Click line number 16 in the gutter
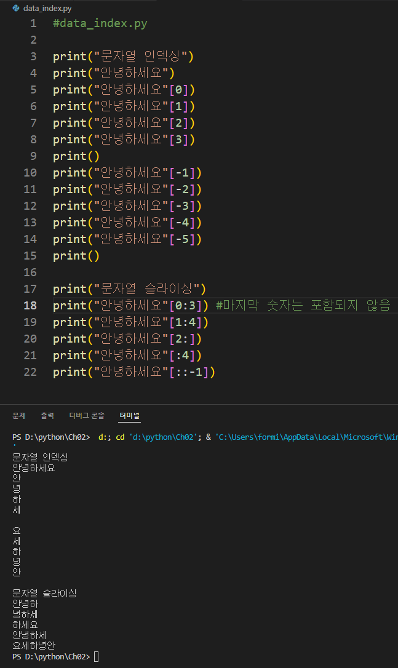The width and height of the screenshot is (398, 668). 30,272
